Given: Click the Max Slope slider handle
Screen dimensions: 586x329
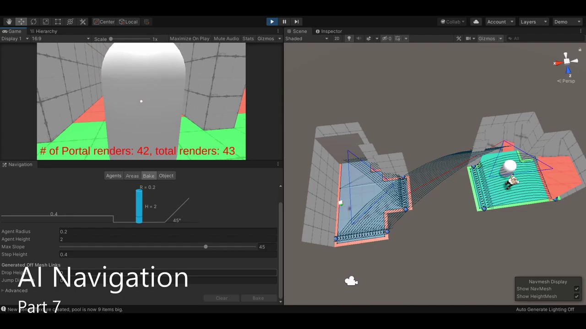Looking at the screenshot, I should coord(206,247).
